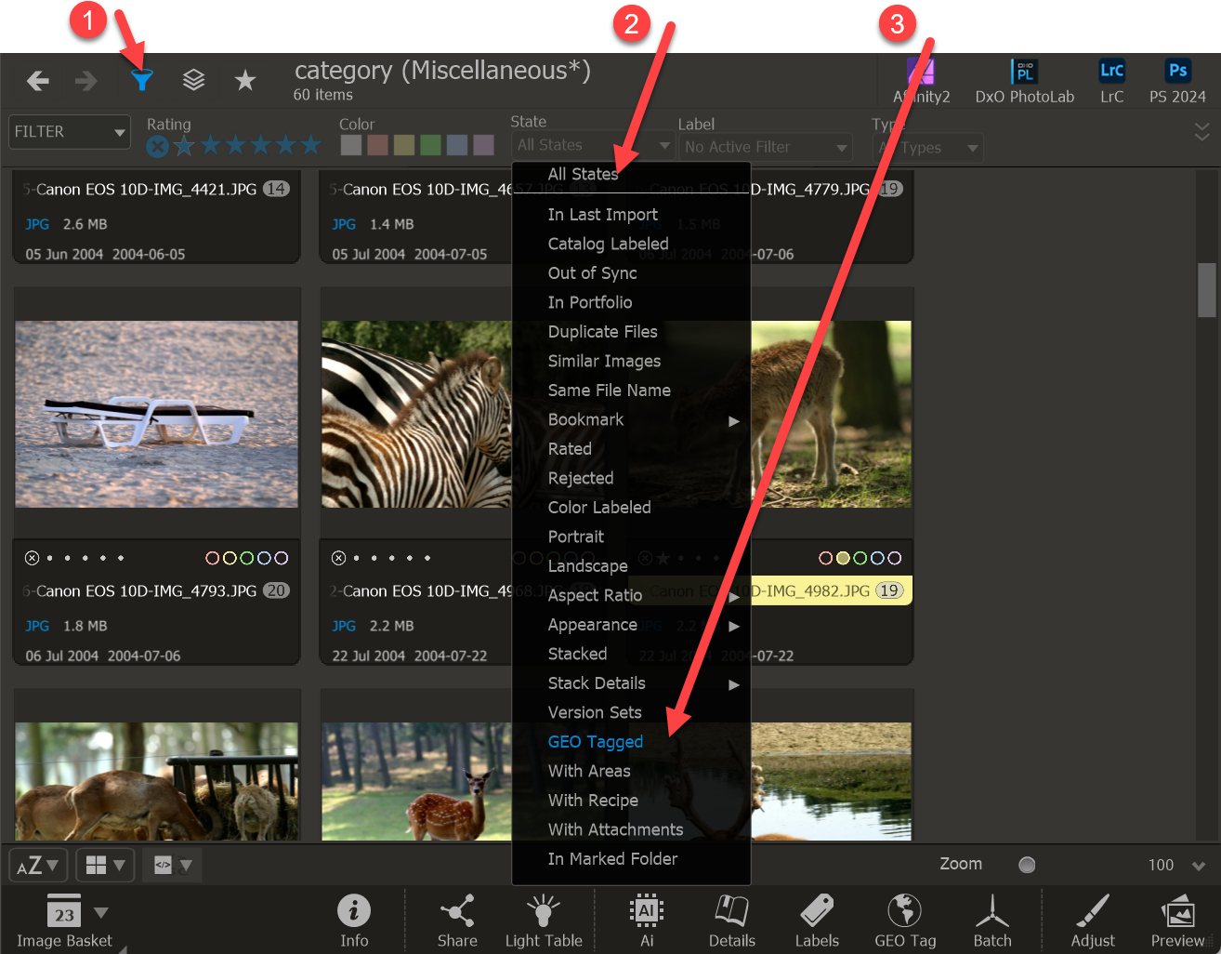The width and height of the screenshot is (1221, 954).
Task: Open the No Active Filter label dropdown
Action: [x=766, y=147]
